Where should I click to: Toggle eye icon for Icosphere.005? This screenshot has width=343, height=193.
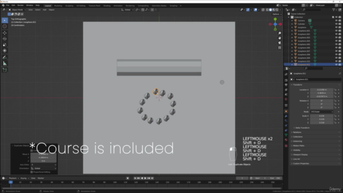[x=336, y=44]
